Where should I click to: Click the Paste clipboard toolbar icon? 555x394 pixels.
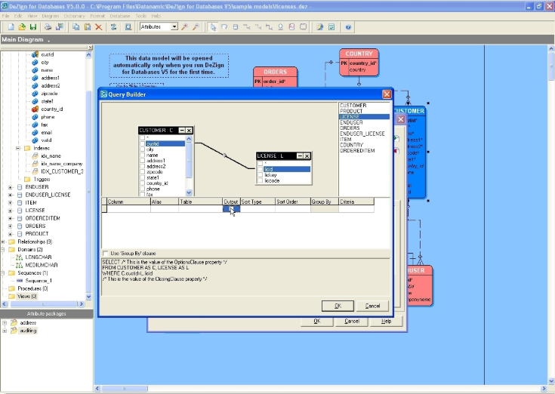click(x=87, y=26)
